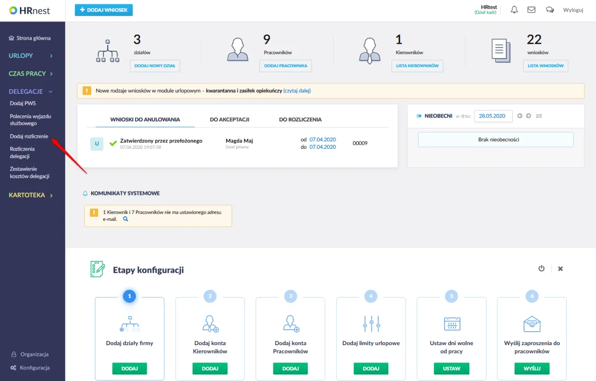Toggle the configuration steps power icon
This screenshot has height=381, width=596.
point(541,269)
